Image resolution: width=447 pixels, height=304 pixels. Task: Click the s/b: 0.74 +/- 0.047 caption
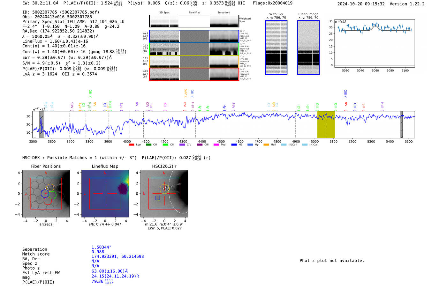105,224
